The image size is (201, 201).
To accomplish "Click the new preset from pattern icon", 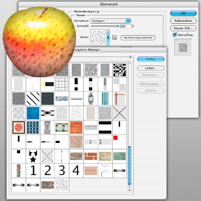I will click(x=114, y=38).
